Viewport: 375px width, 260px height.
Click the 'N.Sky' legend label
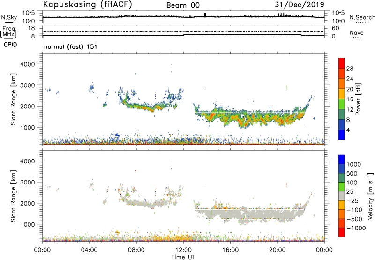pyautogui.click(x=9, y=17)
